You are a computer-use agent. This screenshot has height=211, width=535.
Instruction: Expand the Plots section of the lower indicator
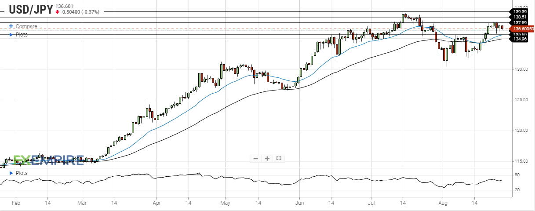coord(19,173)
